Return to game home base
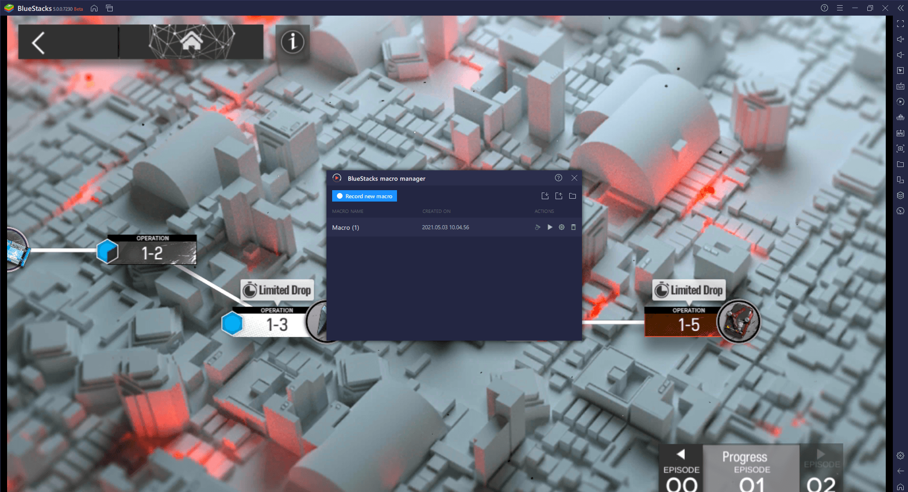 point(191,42)
